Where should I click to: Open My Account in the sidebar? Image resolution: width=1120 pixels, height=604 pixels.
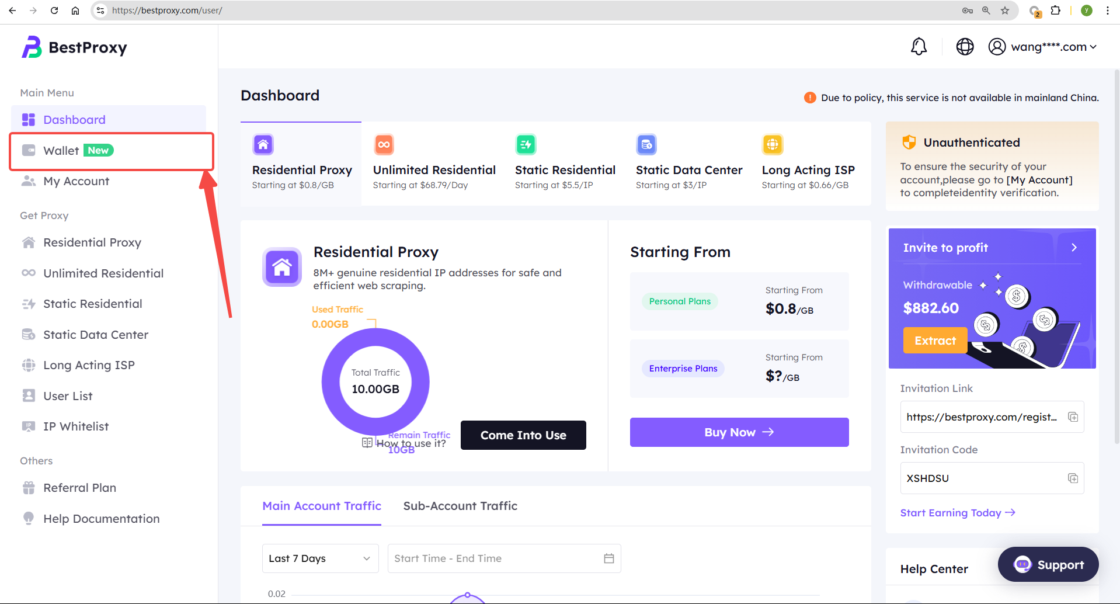109,181
